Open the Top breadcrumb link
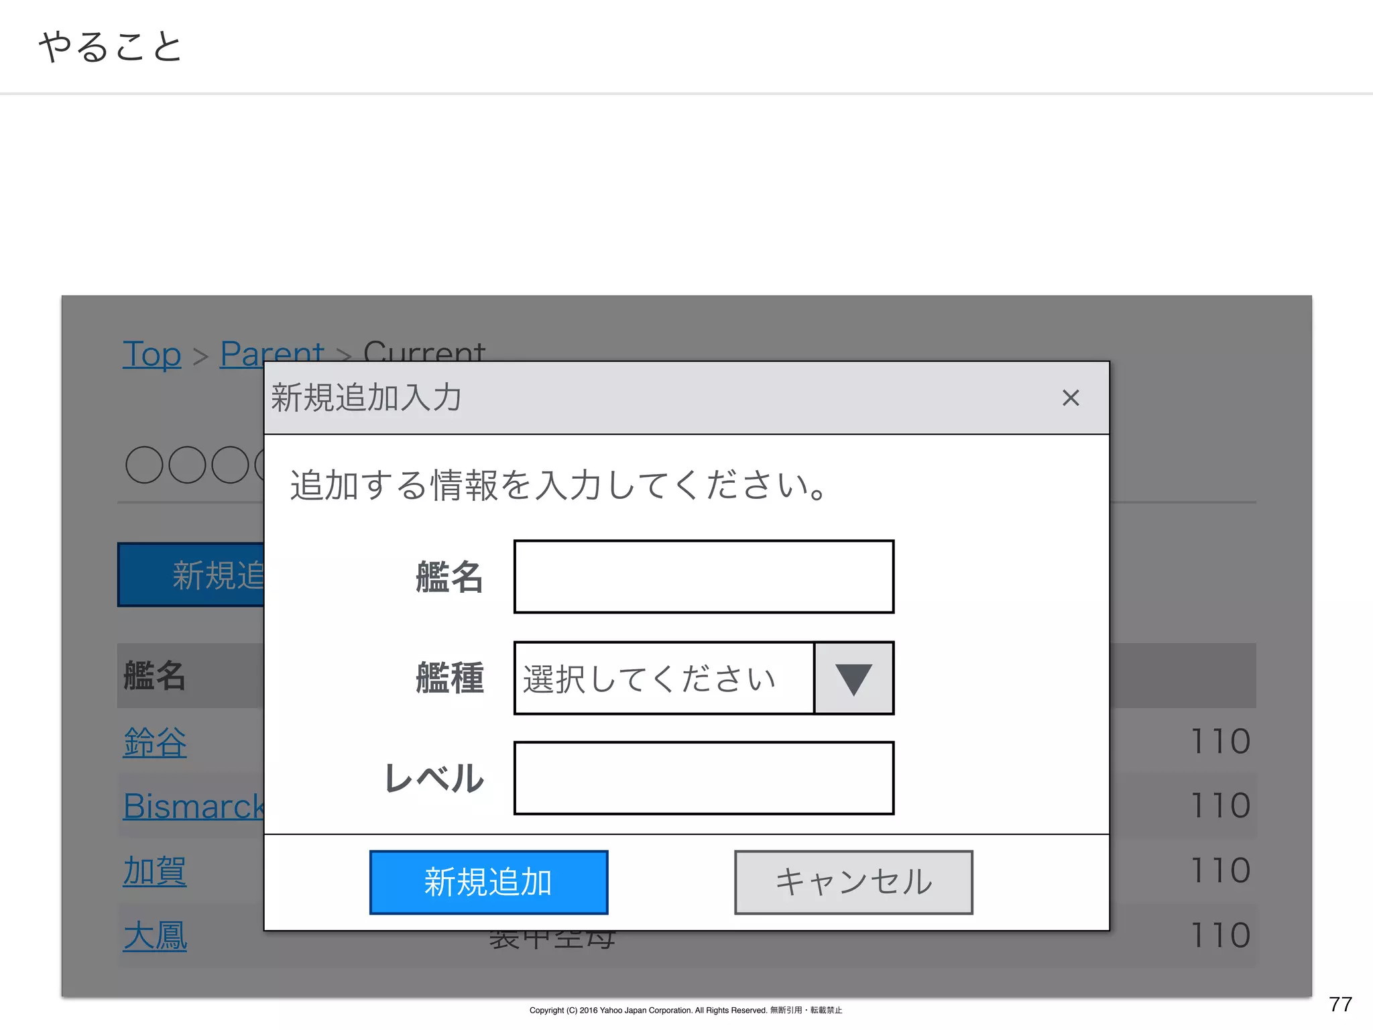Image resolution: width=1373 pixels, height=1030 pixels. 152,353
